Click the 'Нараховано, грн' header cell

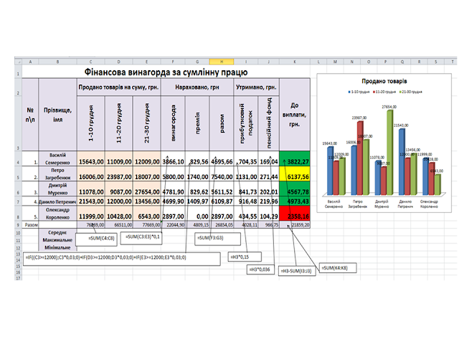pos(197,87)
